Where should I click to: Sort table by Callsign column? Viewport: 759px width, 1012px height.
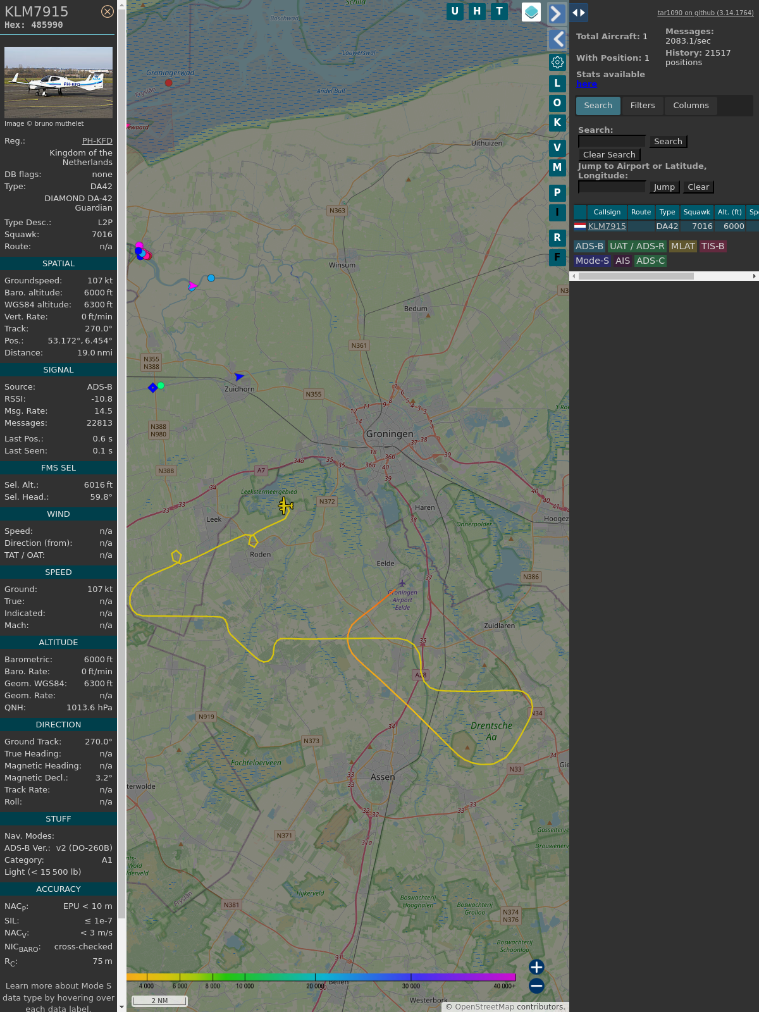pyautogui.click(x=607, y=212)
